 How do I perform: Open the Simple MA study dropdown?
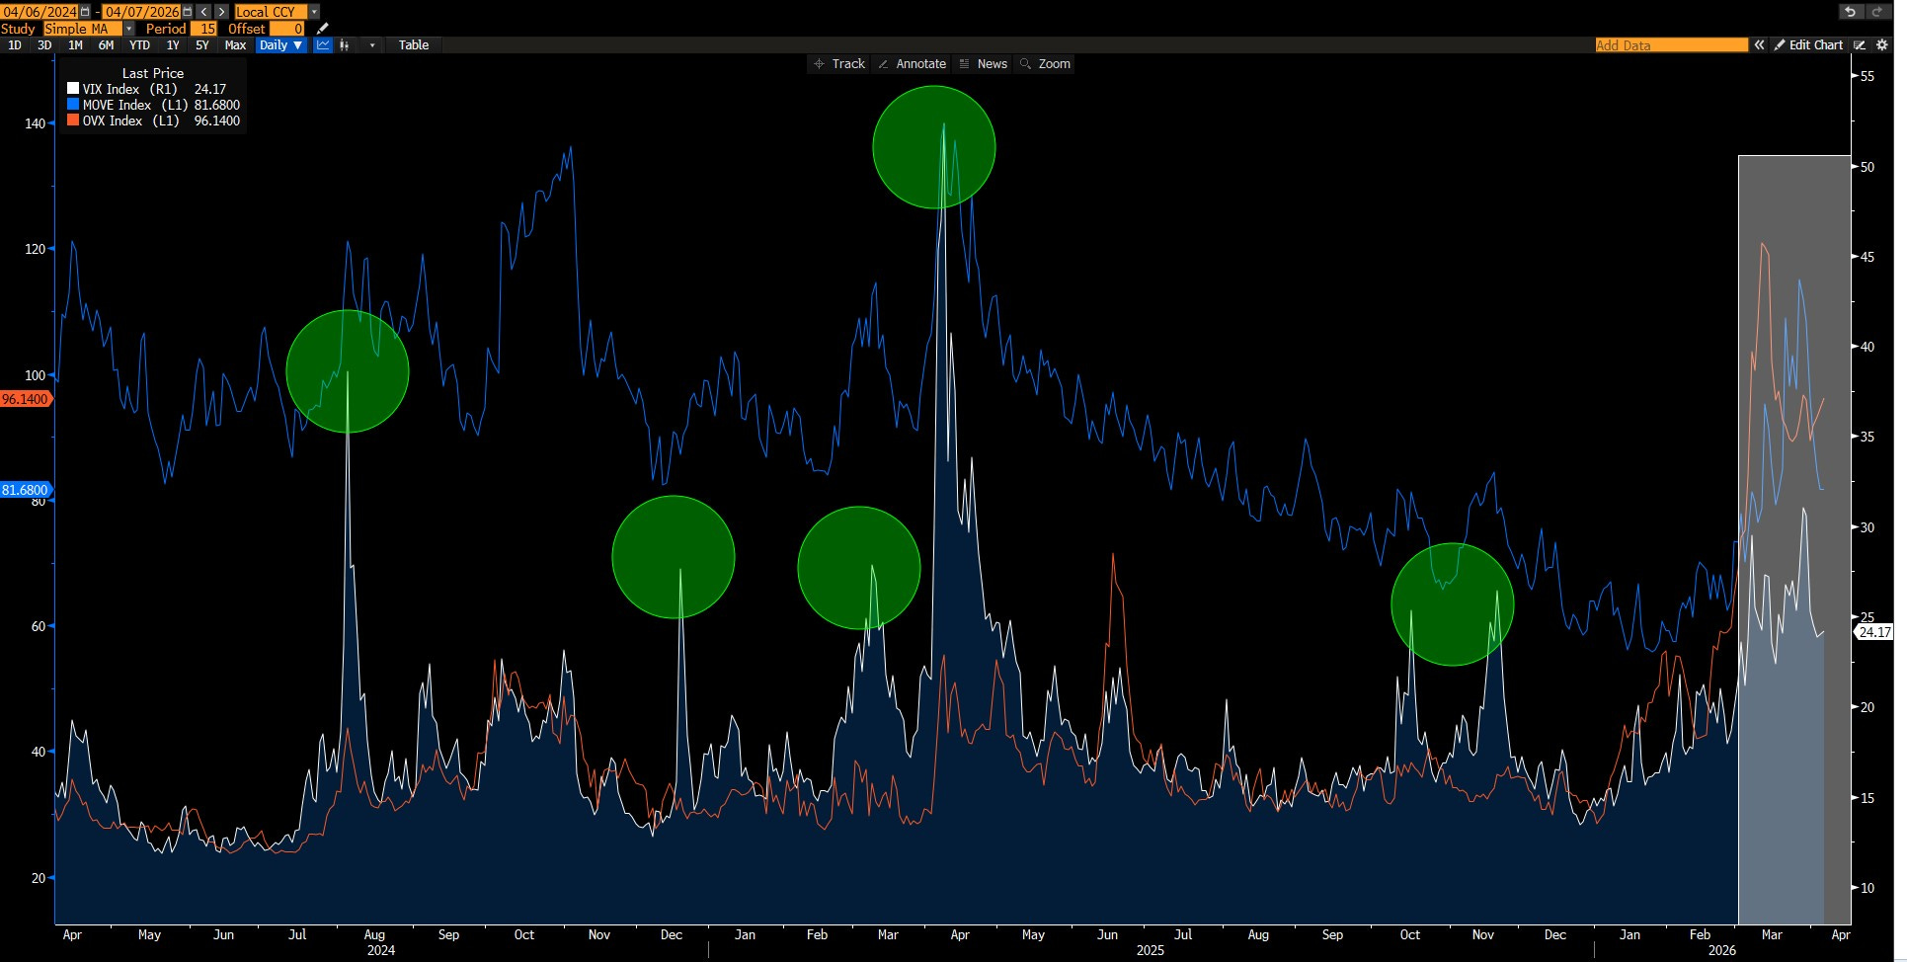pos(129,29)
